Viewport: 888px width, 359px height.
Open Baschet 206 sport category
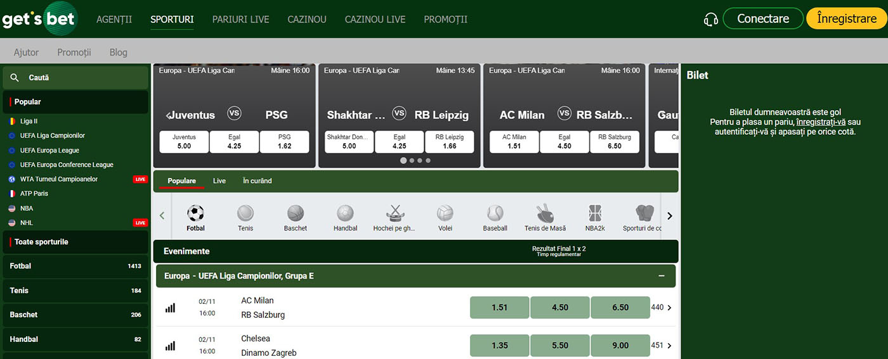tap(75, 315)
